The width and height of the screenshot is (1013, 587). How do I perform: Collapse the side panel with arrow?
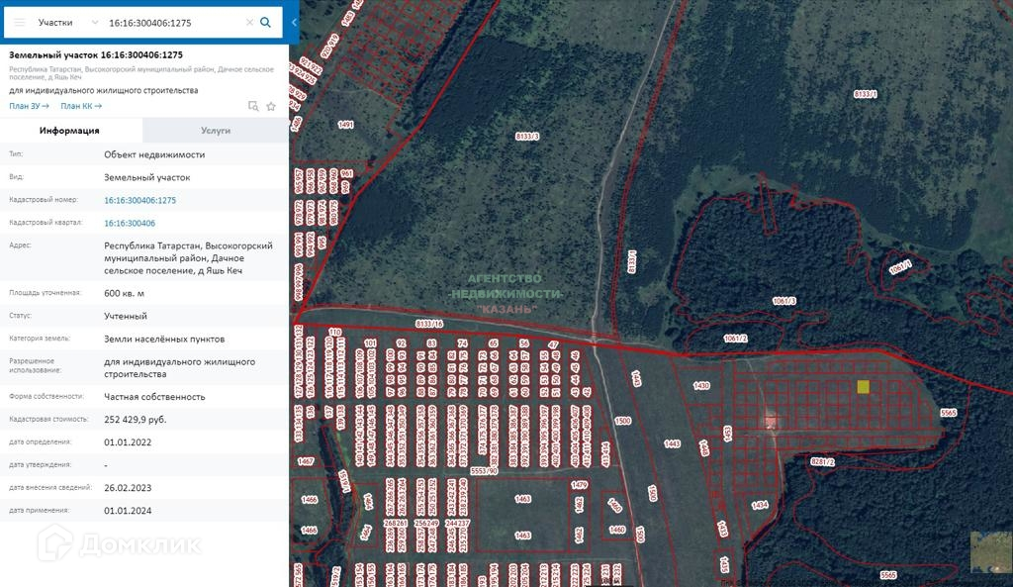293,22
